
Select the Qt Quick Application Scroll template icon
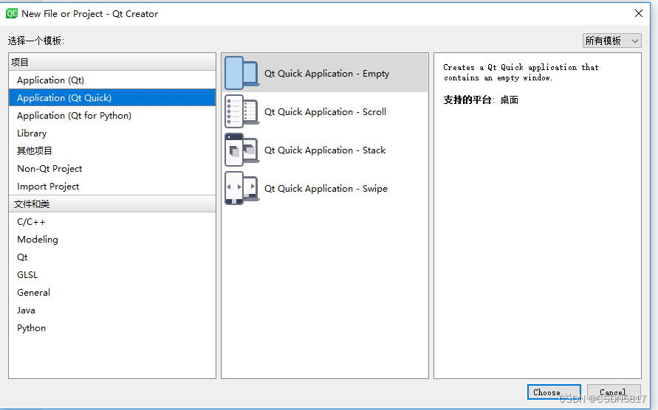coord(241,111)
